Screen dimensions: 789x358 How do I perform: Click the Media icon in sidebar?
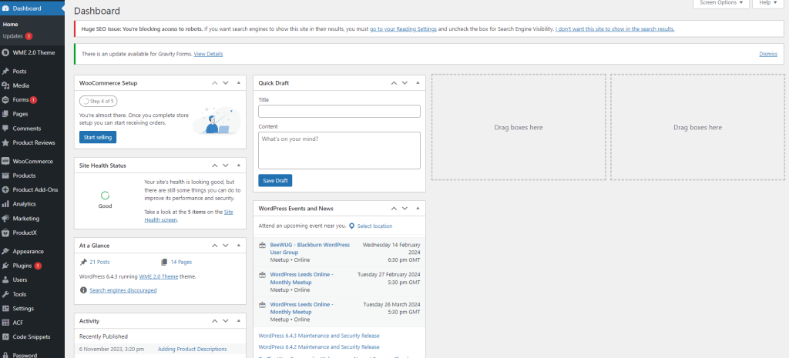[x=6, y=85]
